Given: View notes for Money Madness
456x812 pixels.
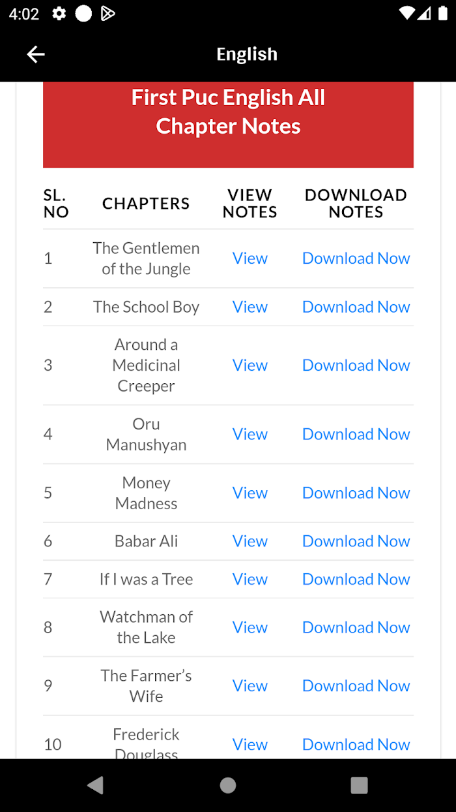Looking at the screenshot, I should pos(250,493).
